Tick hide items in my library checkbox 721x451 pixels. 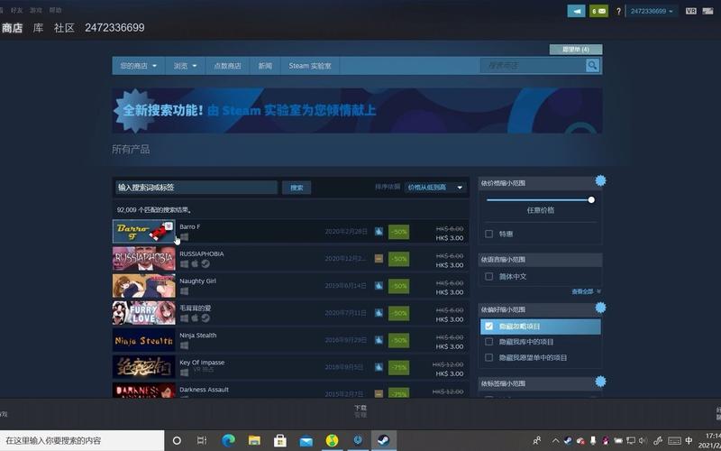[488, 342]
